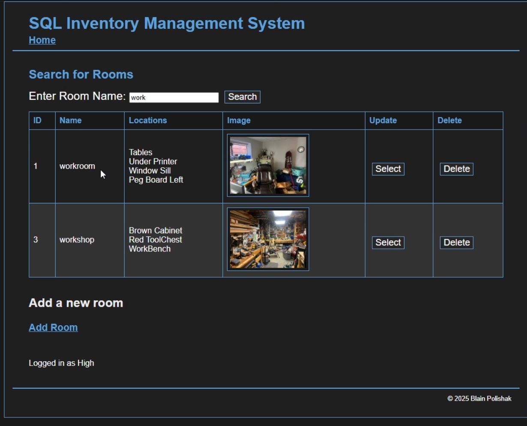This screenshot has width=527, height=426.
Task: Click the Delete column header
Action: [x=449, y=121]
